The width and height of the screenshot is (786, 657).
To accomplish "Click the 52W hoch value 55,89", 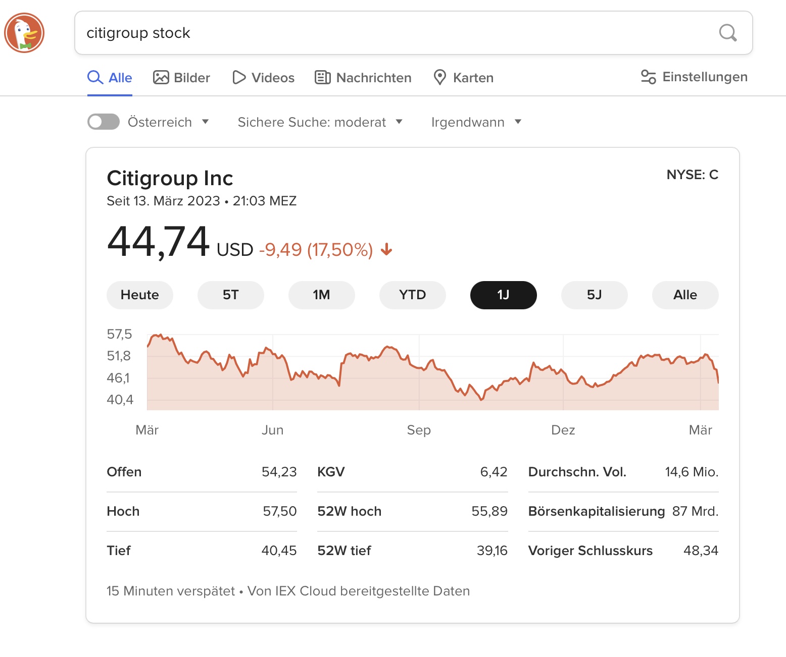I will 489,511.
